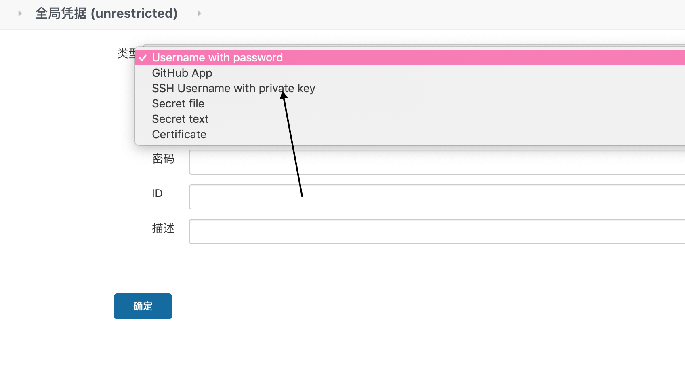The image size is (685, 392).
Task: Expand the breadcrumb chevron after the title
Action: [x=199, y=13]
